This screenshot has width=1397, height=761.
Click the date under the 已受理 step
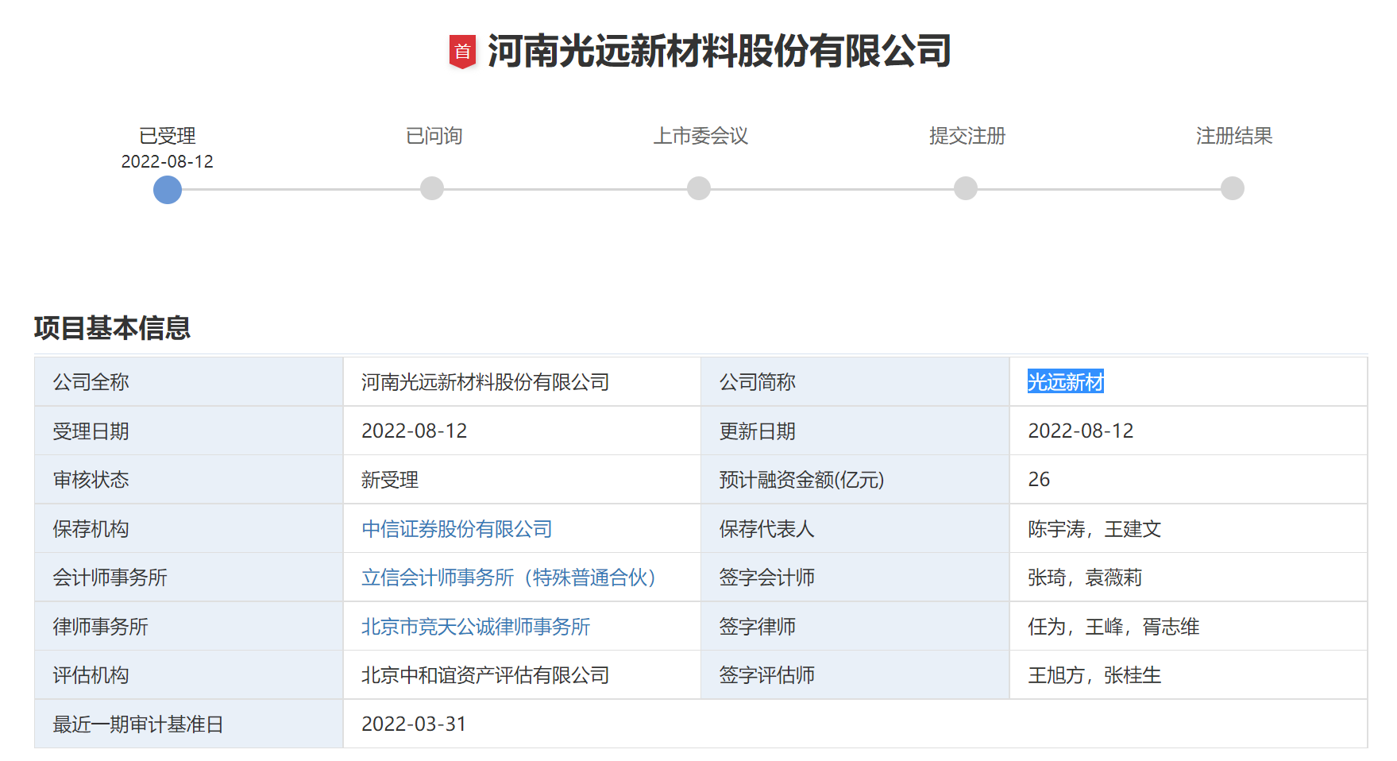(x=168, y=161)
